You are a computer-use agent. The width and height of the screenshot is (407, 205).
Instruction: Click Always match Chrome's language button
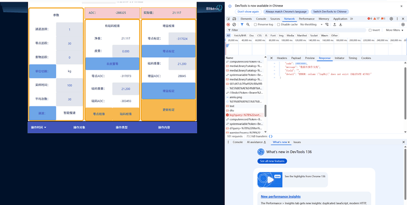click(x=286, y=11)
